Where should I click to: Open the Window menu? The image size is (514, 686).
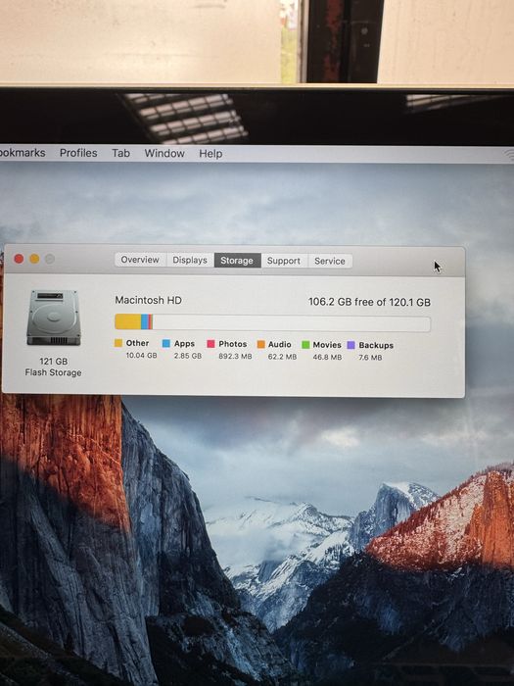click(164, 153)
